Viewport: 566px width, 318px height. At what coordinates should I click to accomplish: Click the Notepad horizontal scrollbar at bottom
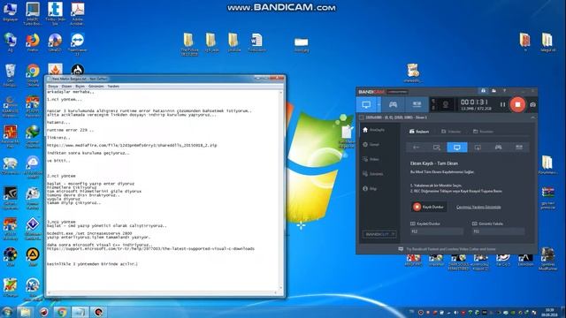(x=163, y=292)
